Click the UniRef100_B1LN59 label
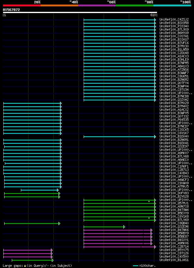 pos(174,49)
